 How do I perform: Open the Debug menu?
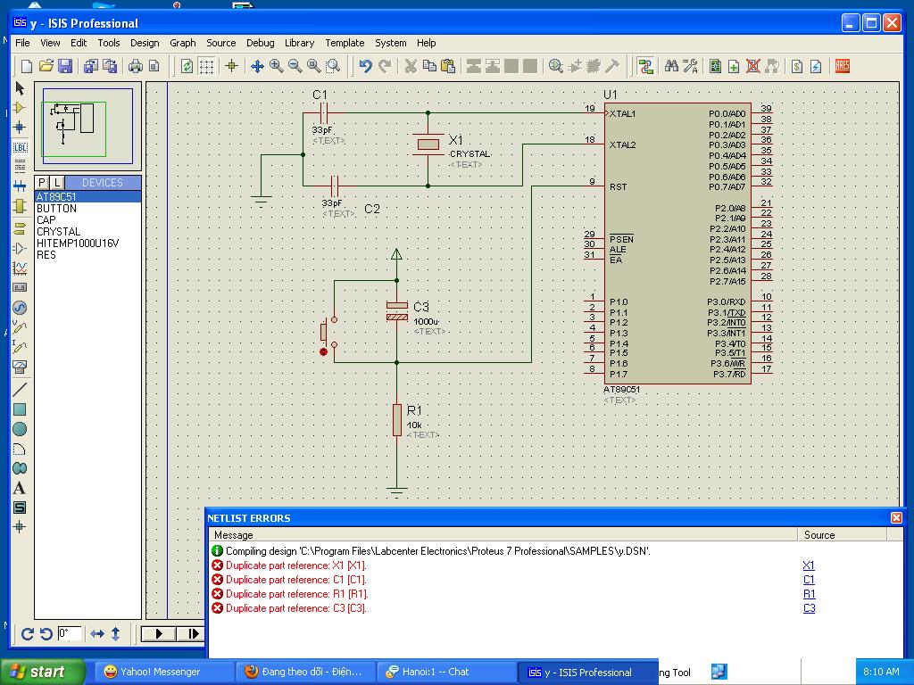click(260, 43)
